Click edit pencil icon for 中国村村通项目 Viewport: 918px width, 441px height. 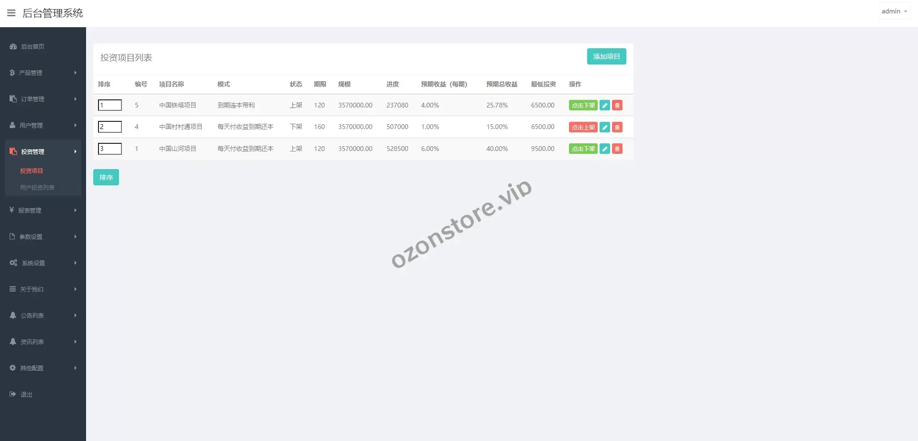tap(604, 127)
